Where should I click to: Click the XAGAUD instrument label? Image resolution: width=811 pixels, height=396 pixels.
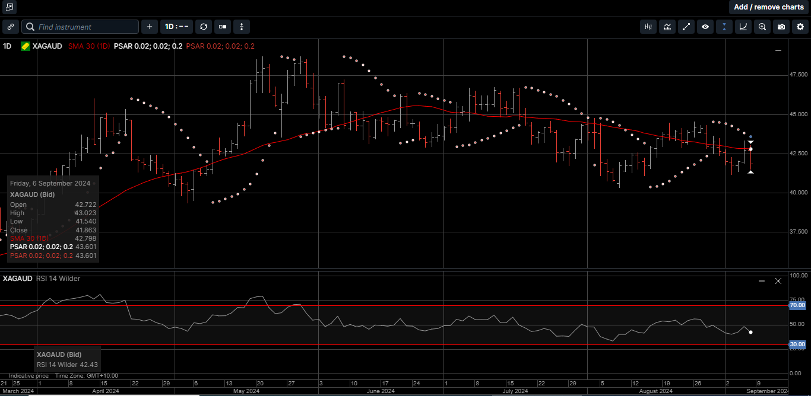coord(48,46)
